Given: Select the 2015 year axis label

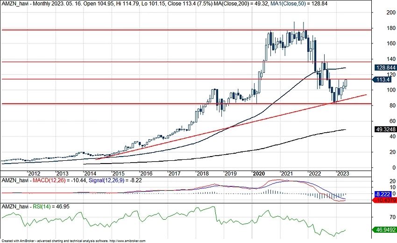Looking at the screenshot, I should [118, 173].
